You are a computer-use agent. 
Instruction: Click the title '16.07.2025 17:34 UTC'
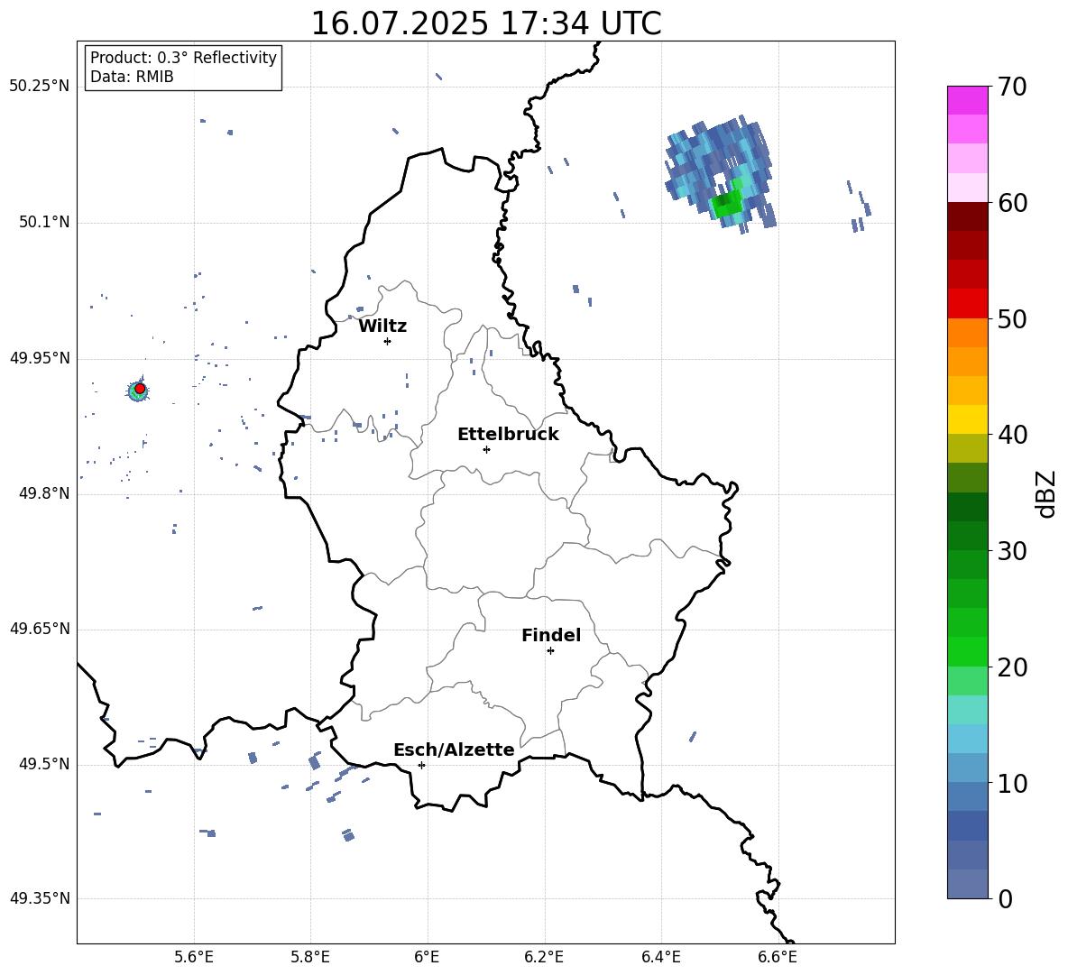485,23
